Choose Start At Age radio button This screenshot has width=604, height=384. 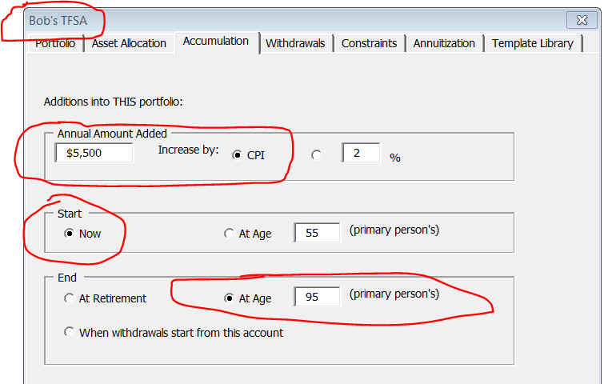229,234
